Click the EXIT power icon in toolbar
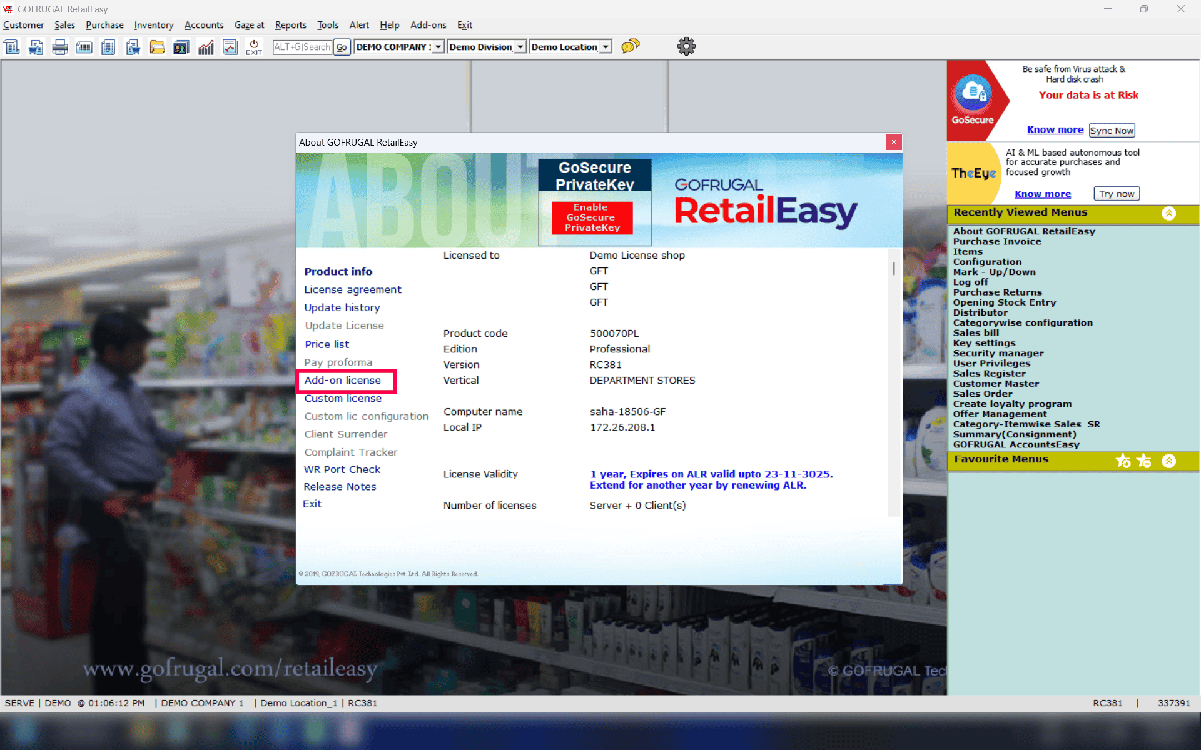 254,47
